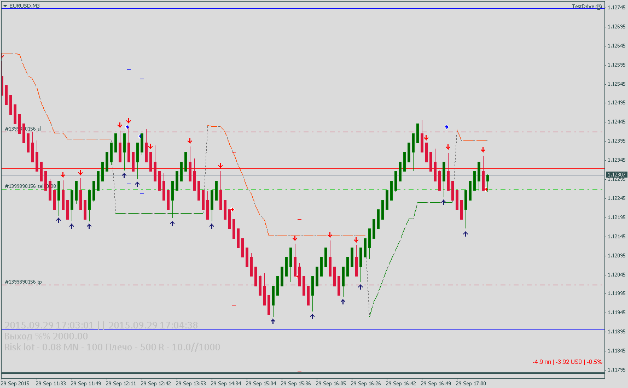
Task: Click the 1.12045 price scale label
Action: point(617,275)
